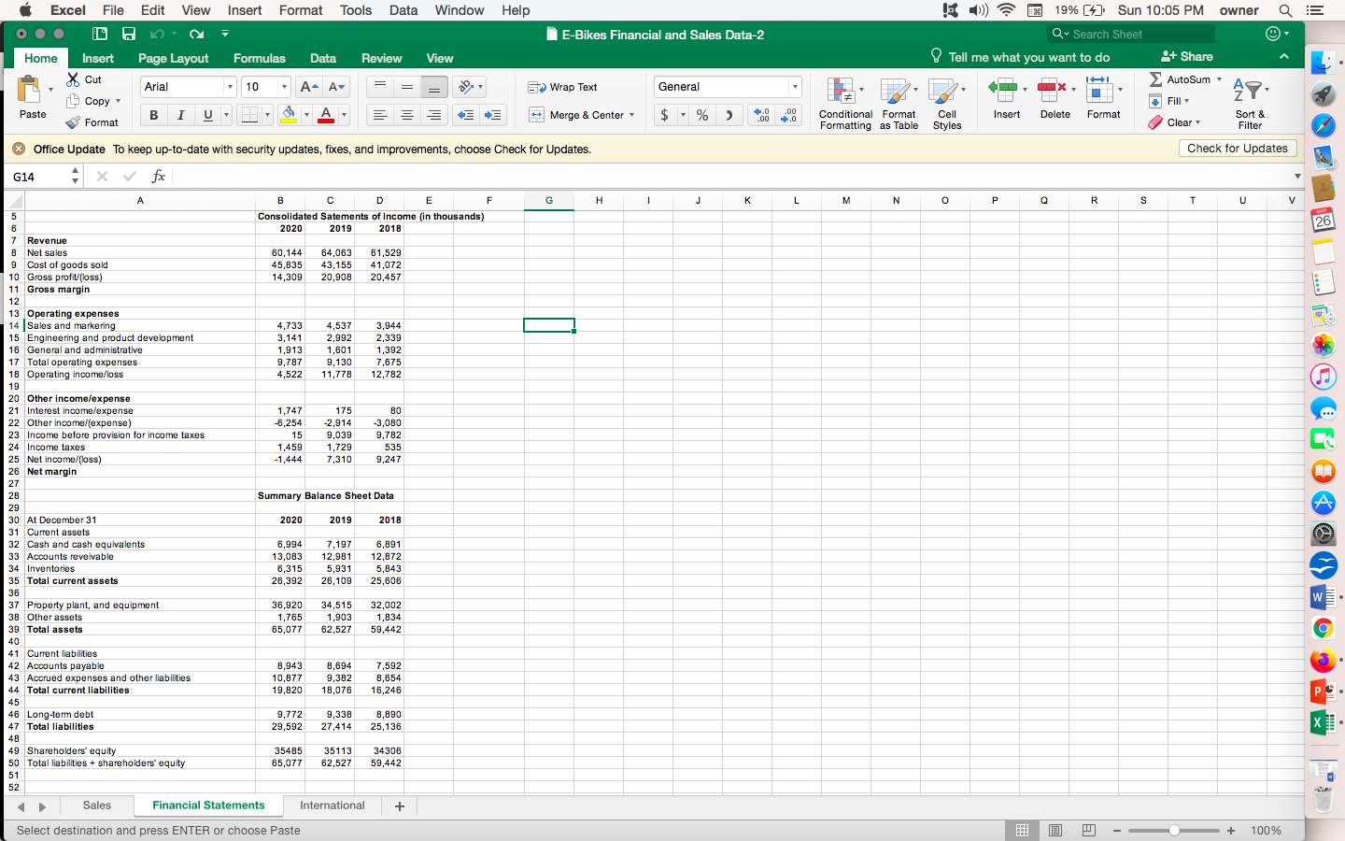Toggle Wrap Text
Screen dimensions: 1345x841
click(x=562, y=87)
